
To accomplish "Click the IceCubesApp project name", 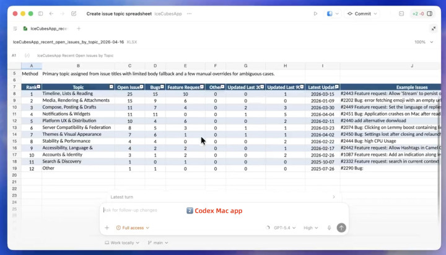I will 168,14.
